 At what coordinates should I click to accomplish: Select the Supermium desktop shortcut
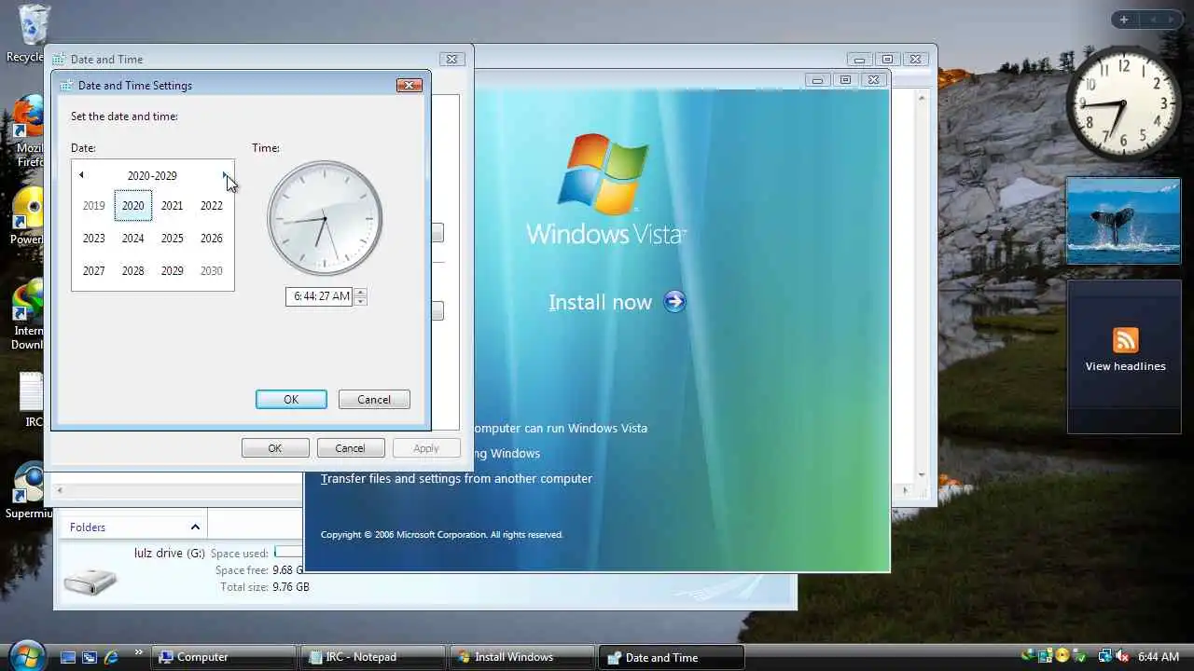tap(28, 491)
